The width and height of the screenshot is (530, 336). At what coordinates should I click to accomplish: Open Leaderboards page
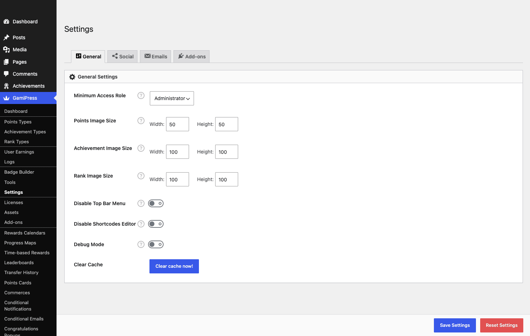tap(28, 262)
